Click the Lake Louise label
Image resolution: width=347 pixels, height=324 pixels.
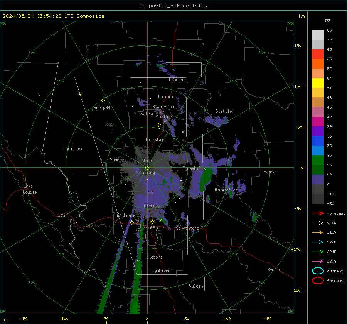point(30,189)
